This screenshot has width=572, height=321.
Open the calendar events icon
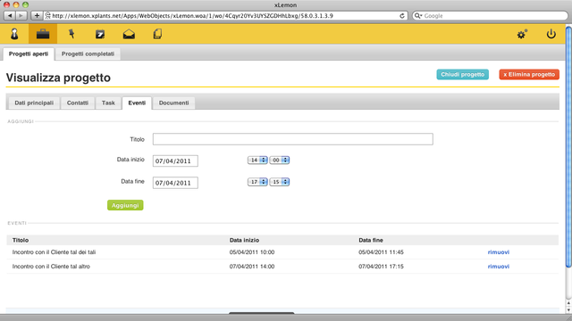(x=100, y=34)
